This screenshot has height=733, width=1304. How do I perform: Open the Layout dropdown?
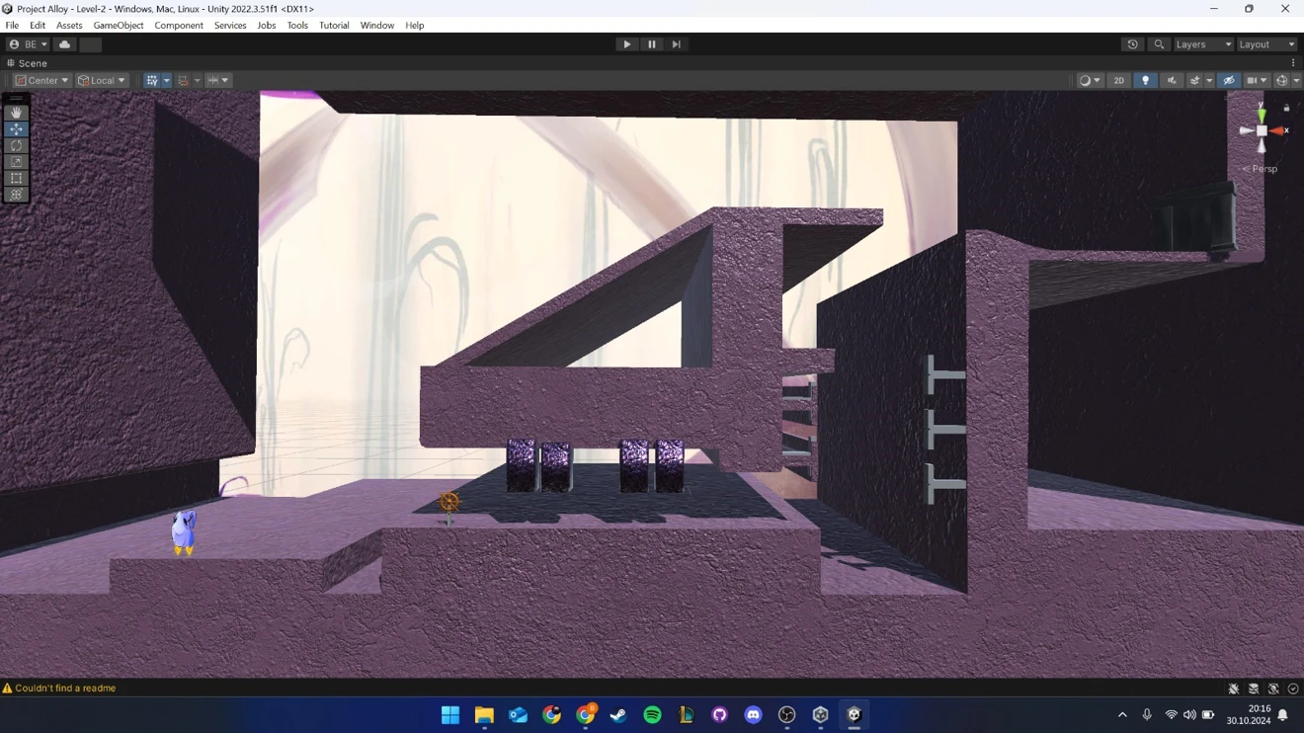[x=1265, y=44]
